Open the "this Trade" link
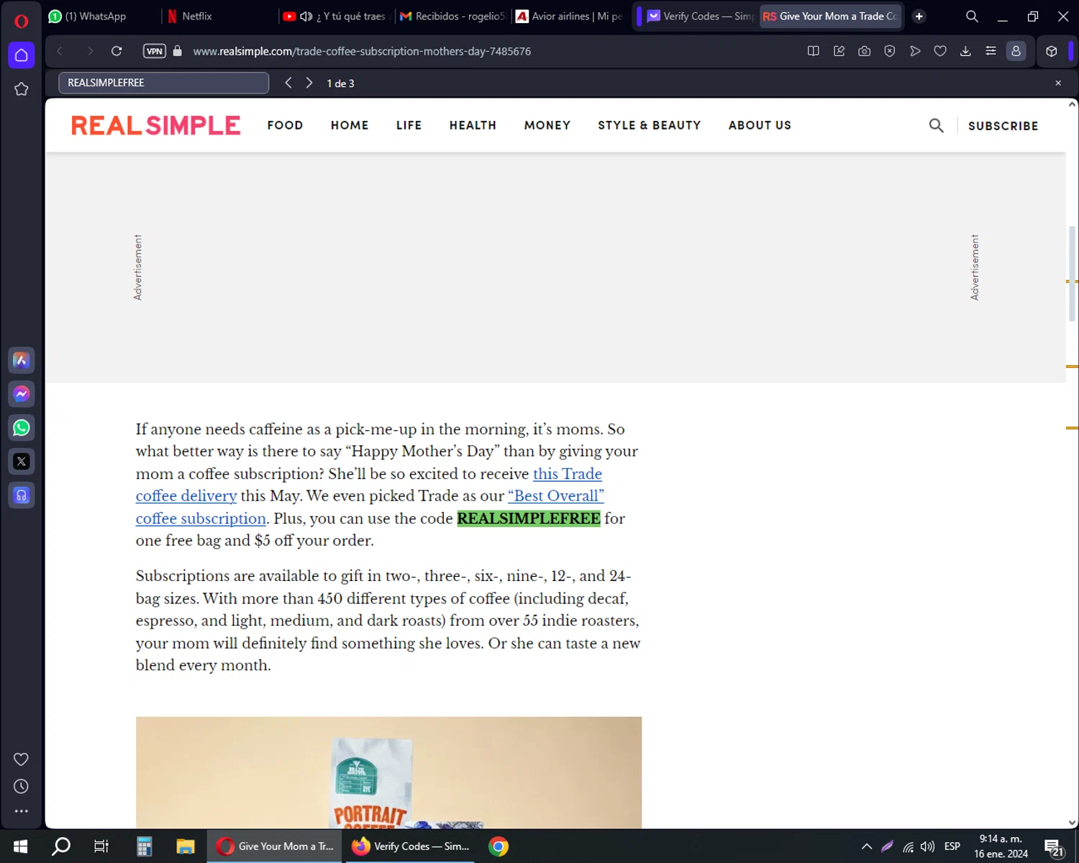 pos(568,474)
